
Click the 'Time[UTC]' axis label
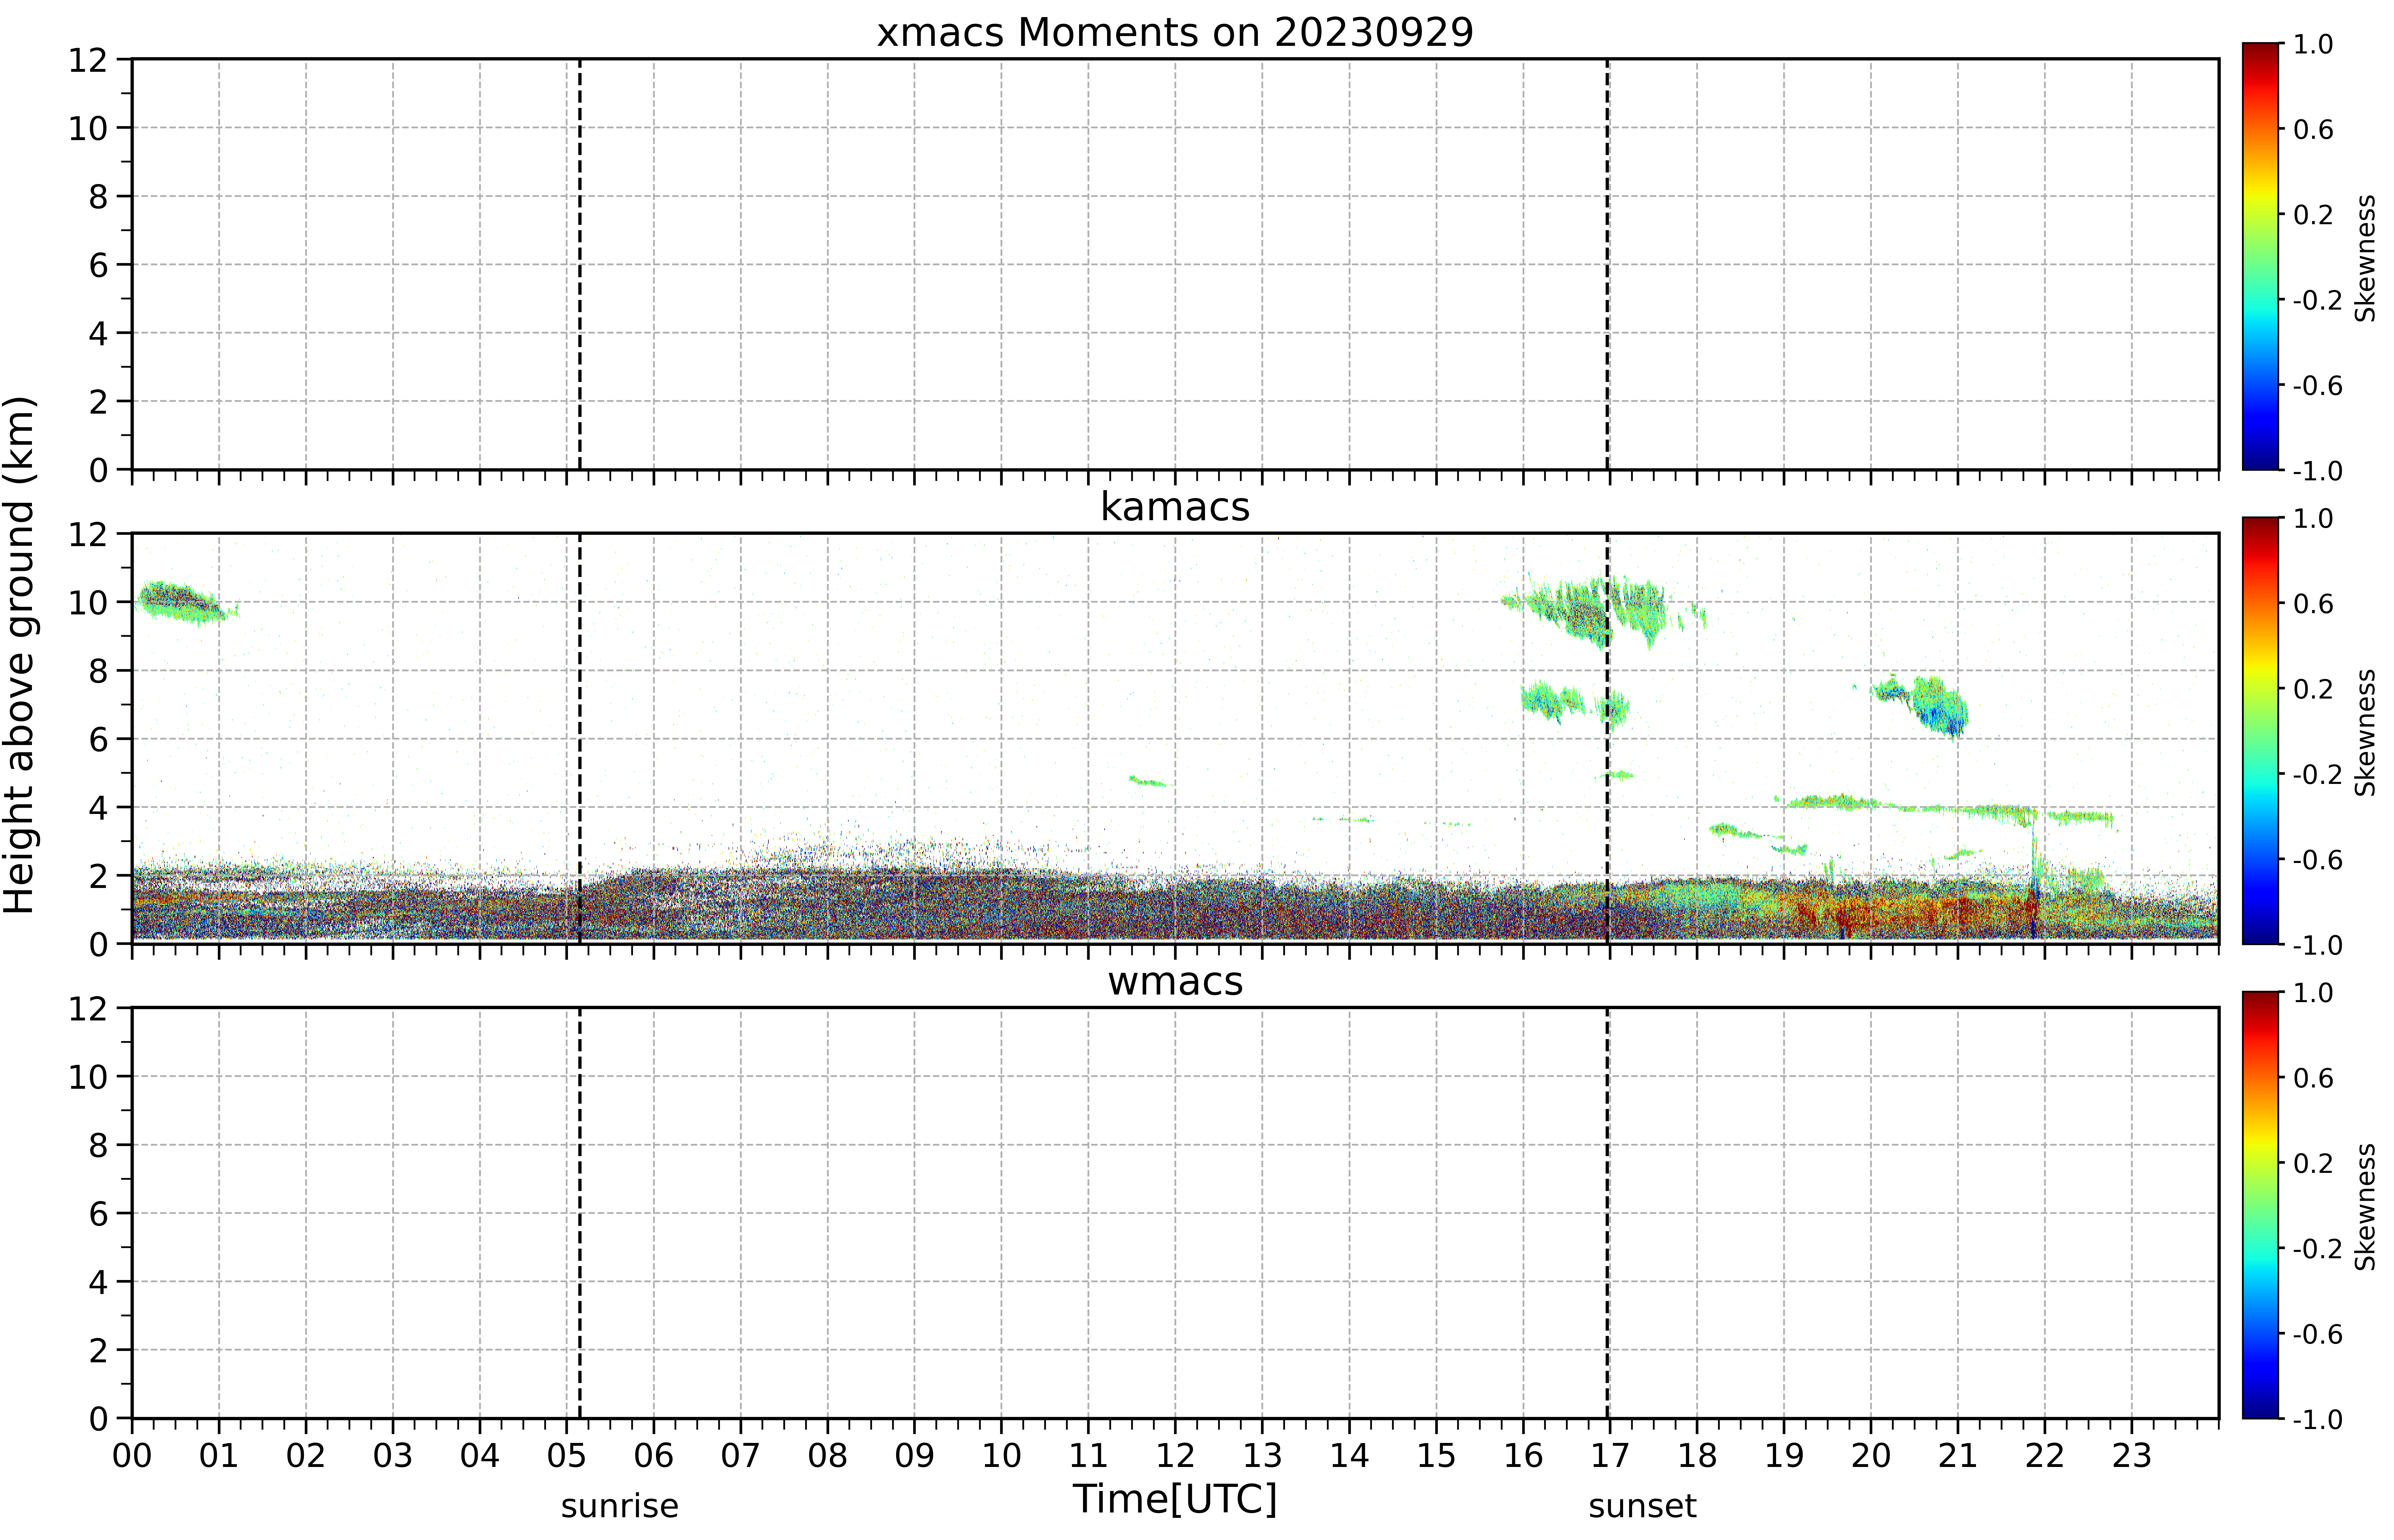(x=1175, y=1500)
